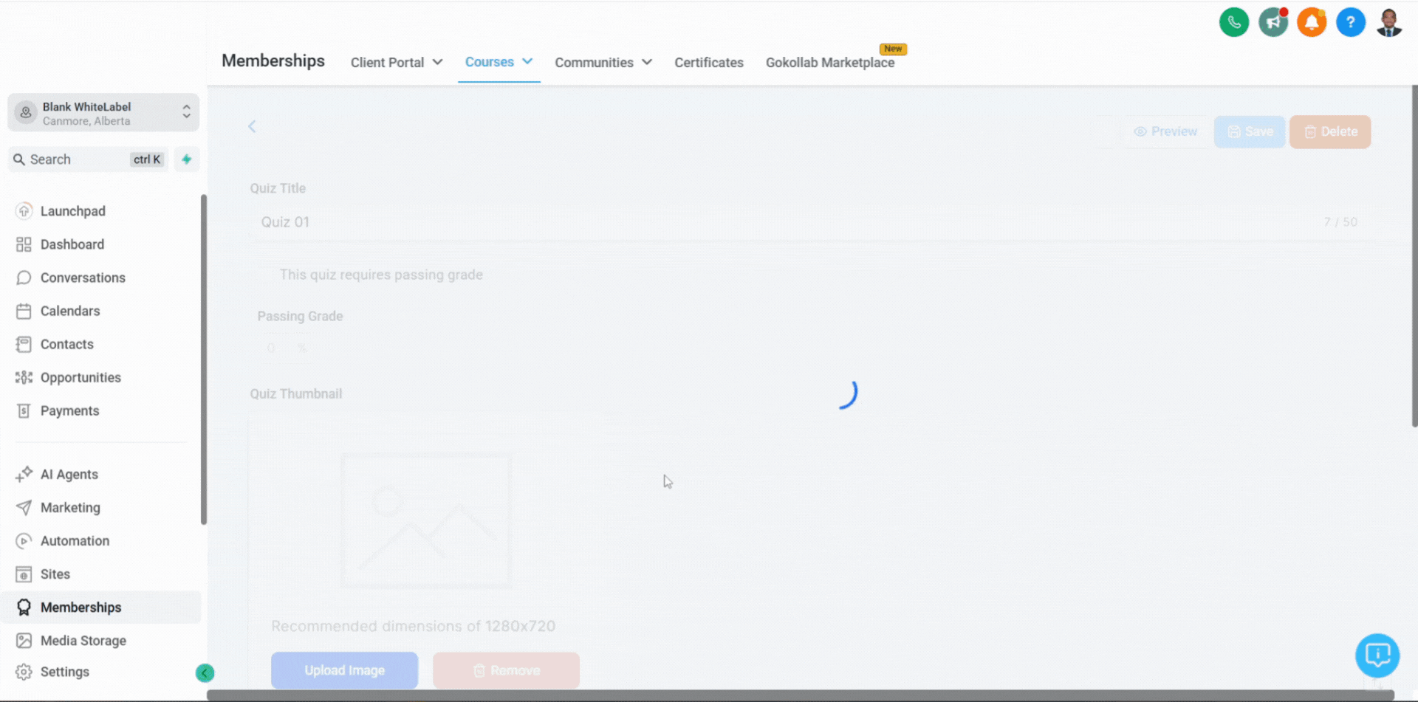Collapse the sidebar with the green arrow button
The width and height of the screenshot is (1418, 702).
click(205, 672)
